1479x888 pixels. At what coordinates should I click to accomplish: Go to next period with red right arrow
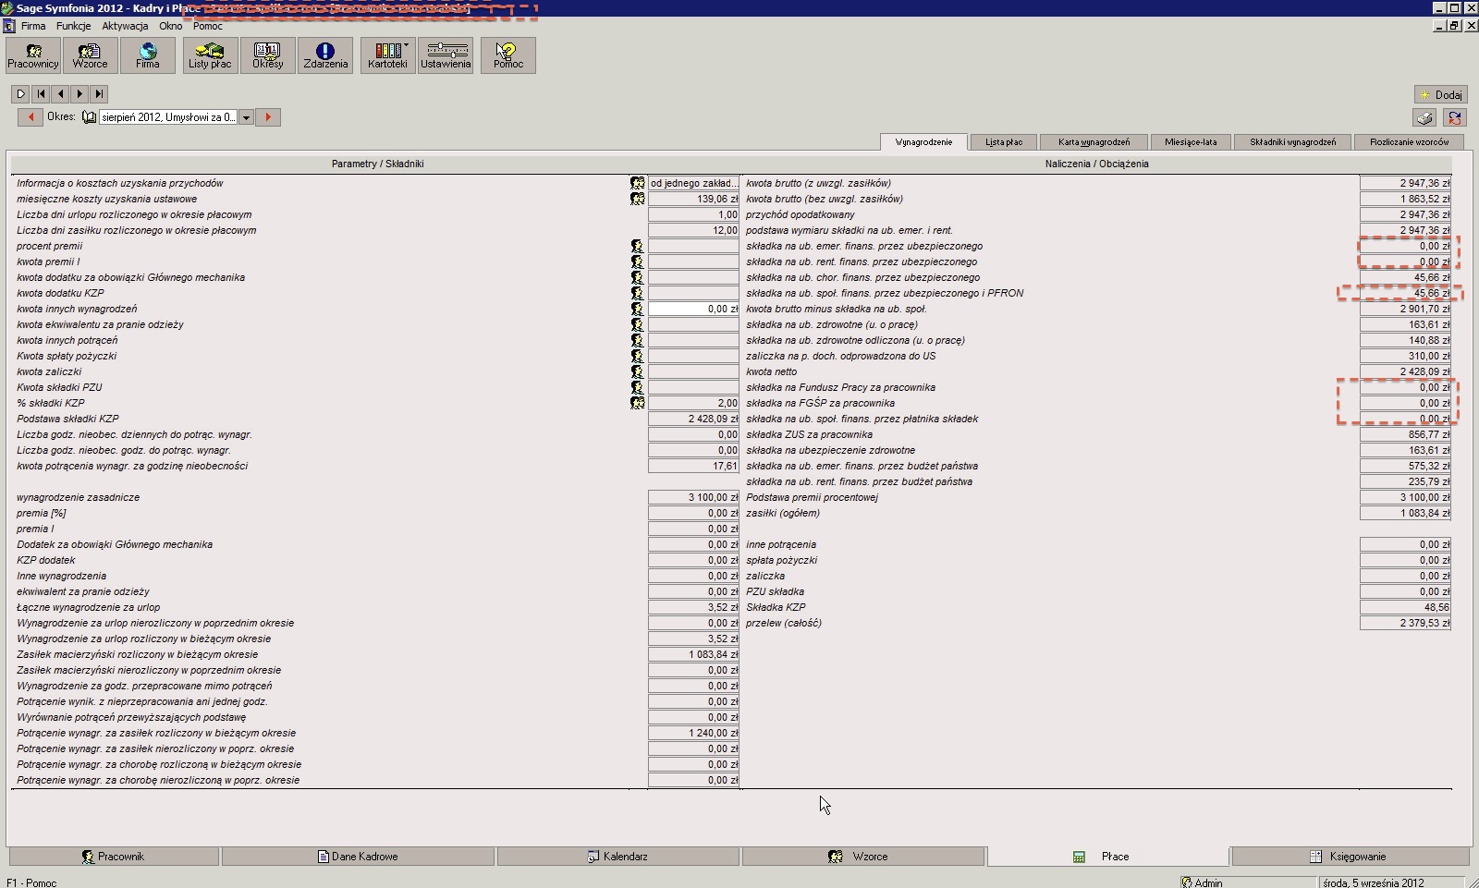(268, 117)
